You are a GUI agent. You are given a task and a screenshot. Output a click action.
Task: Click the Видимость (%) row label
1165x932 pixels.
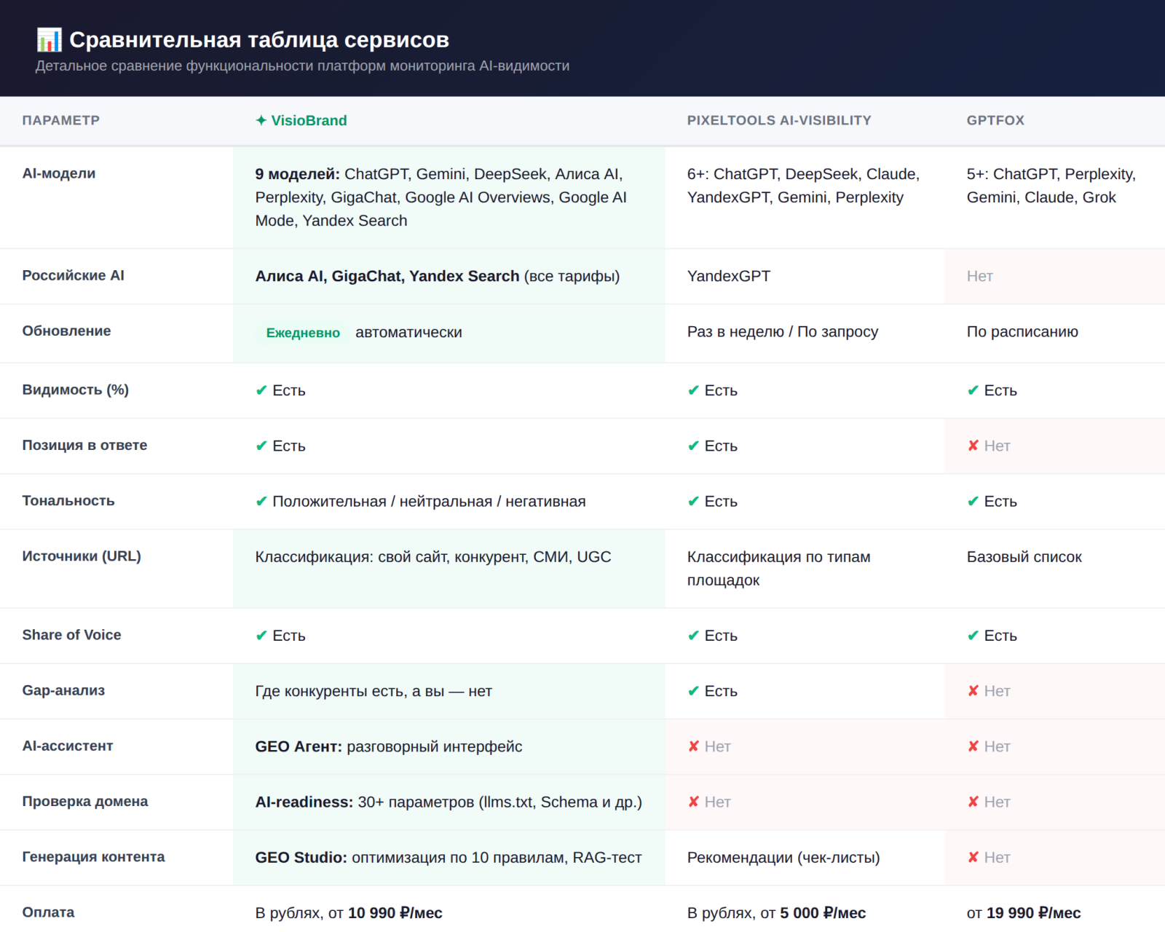click(76, 390)
